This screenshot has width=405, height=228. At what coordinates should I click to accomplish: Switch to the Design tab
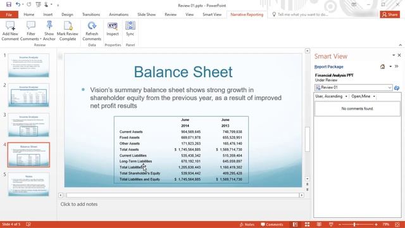[x=68, y=15]
